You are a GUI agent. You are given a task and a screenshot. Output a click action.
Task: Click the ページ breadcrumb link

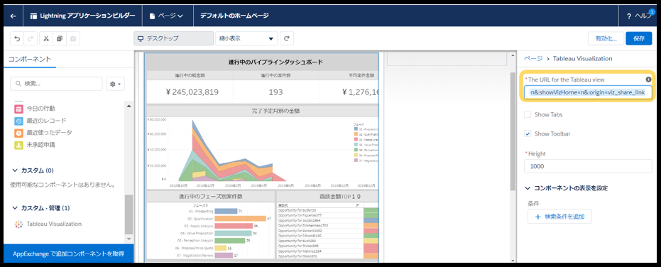tap(532, 59)
